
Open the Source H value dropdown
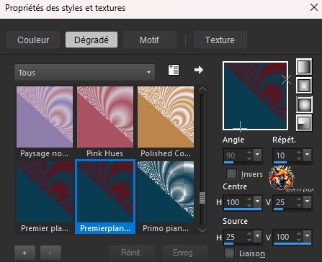[258, 236]
